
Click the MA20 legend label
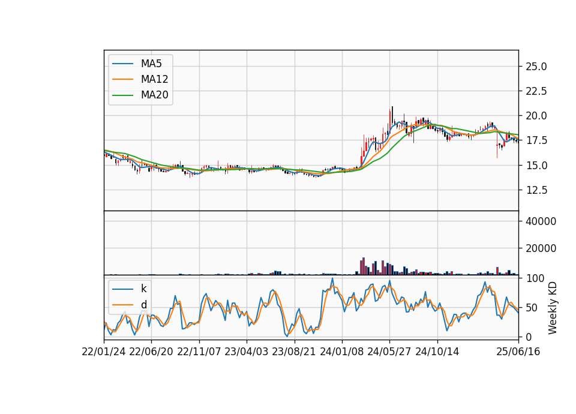pos(154,95)
